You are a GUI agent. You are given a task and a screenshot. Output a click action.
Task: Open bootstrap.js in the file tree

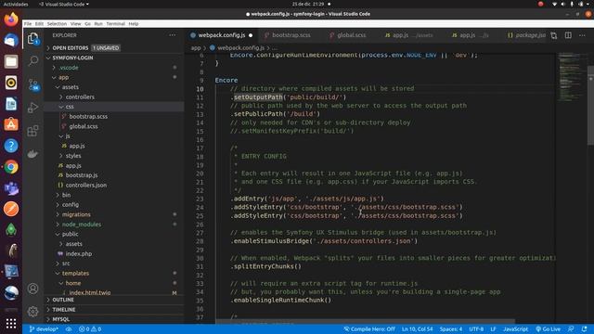tap(82, 175)
